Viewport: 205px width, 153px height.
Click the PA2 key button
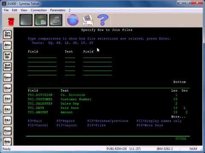click(8, 110)
